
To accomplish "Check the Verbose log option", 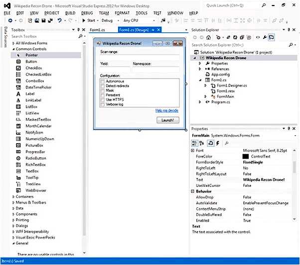I will 102,104.
